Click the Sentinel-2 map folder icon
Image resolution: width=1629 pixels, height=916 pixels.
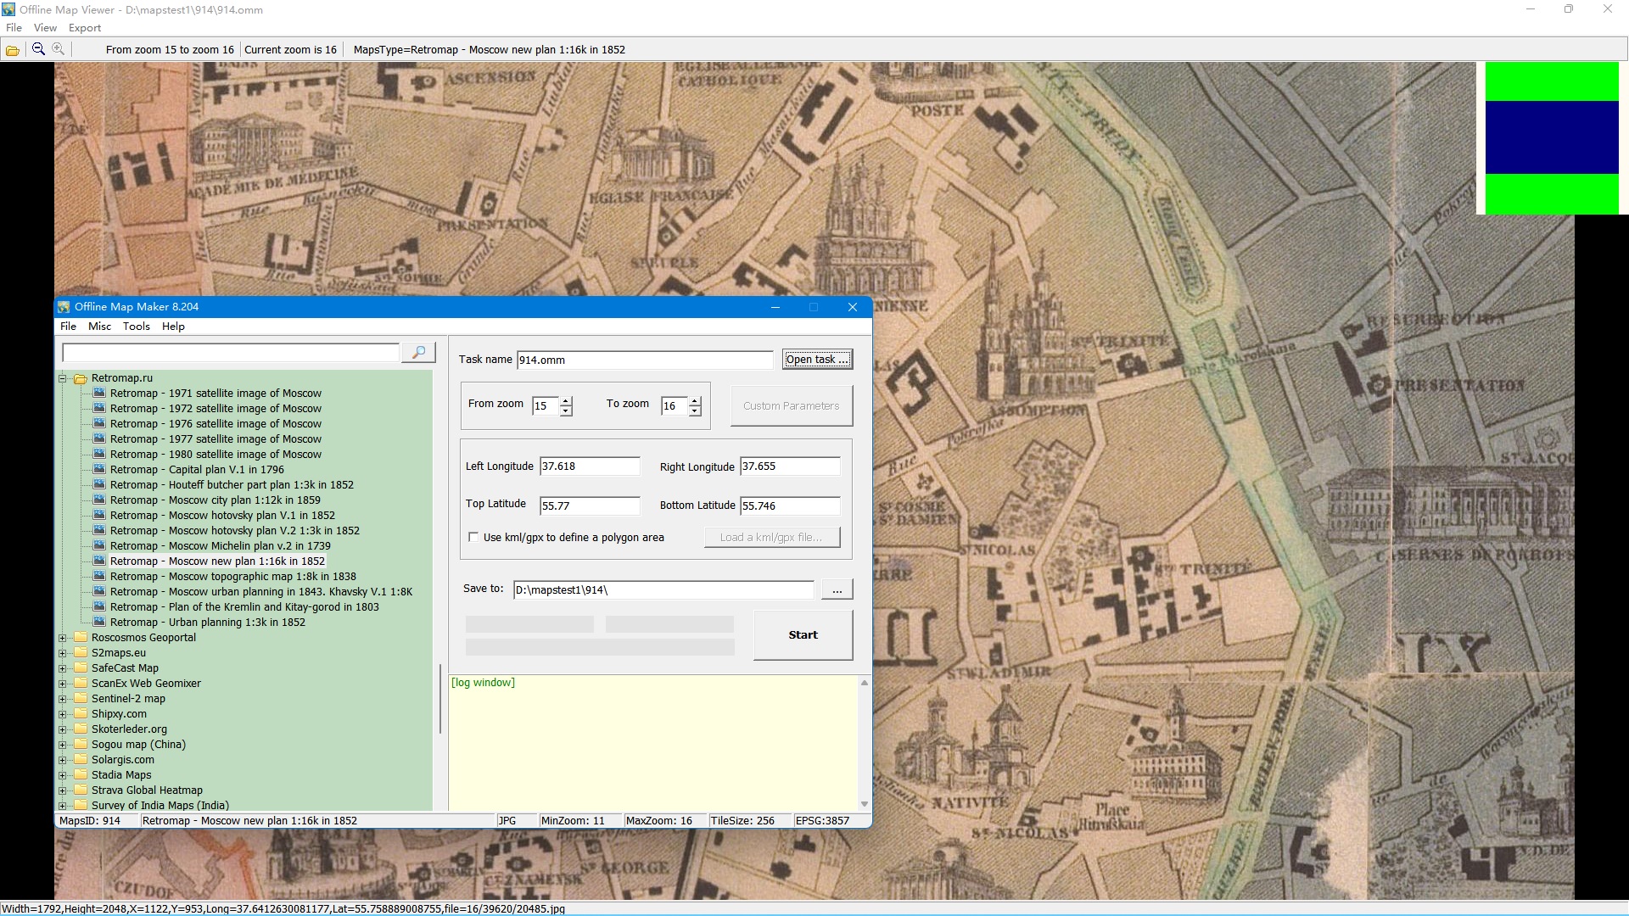[81, 699]
